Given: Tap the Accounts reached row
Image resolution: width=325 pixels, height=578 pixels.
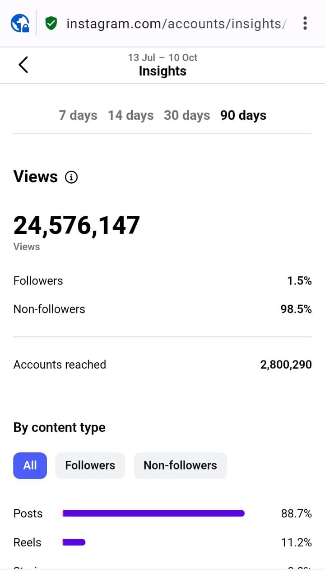Looking at the screenshot, I should click(x=162, y=365).
